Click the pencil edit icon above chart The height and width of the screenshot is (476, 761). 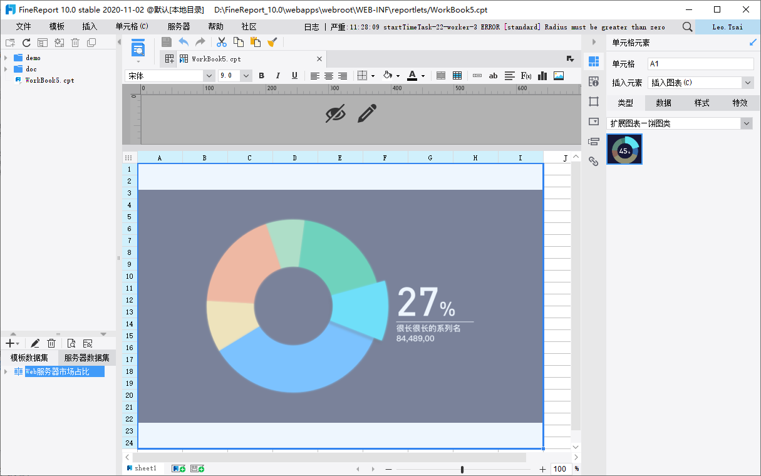(367, 113)
